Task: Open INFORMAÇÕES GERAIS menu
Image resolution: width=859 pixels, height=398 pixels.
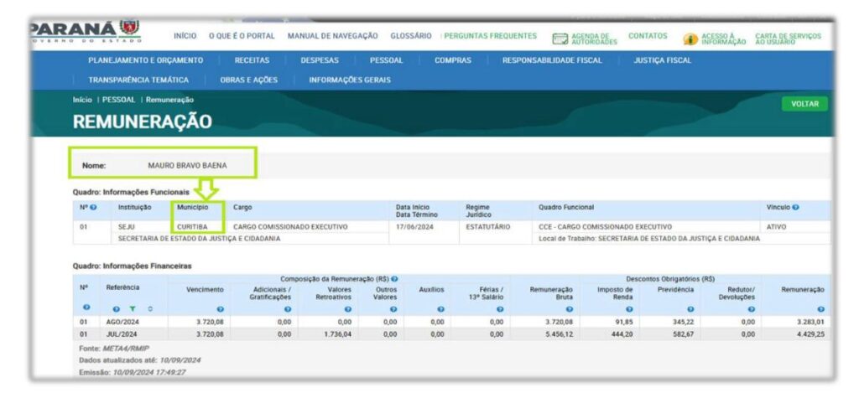Action: [x=350, y=80]
